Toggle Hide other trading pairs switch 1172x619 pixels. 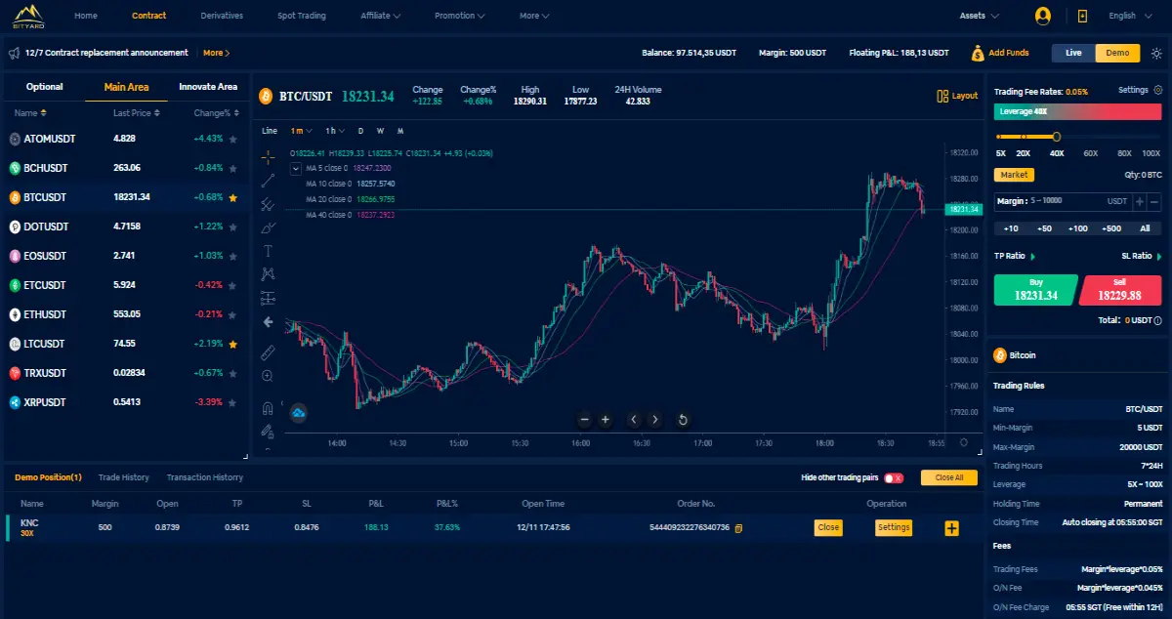point(894,478)
